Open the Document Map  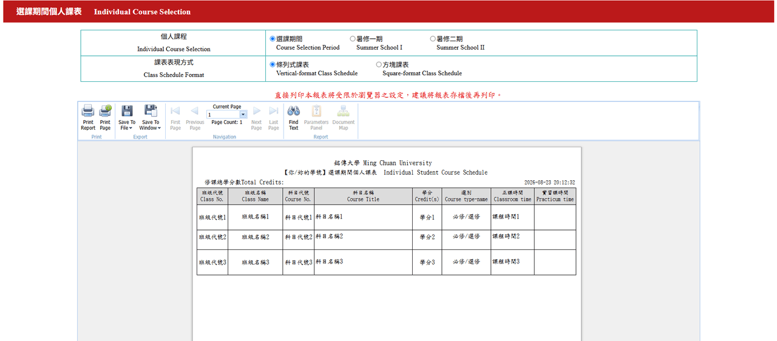coord(344,117)
